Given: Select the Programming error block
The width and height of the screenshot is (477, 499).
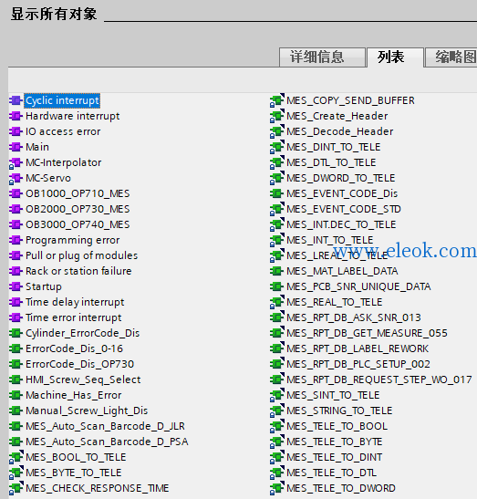Looking at the screenshot, I should coord(73,240).
